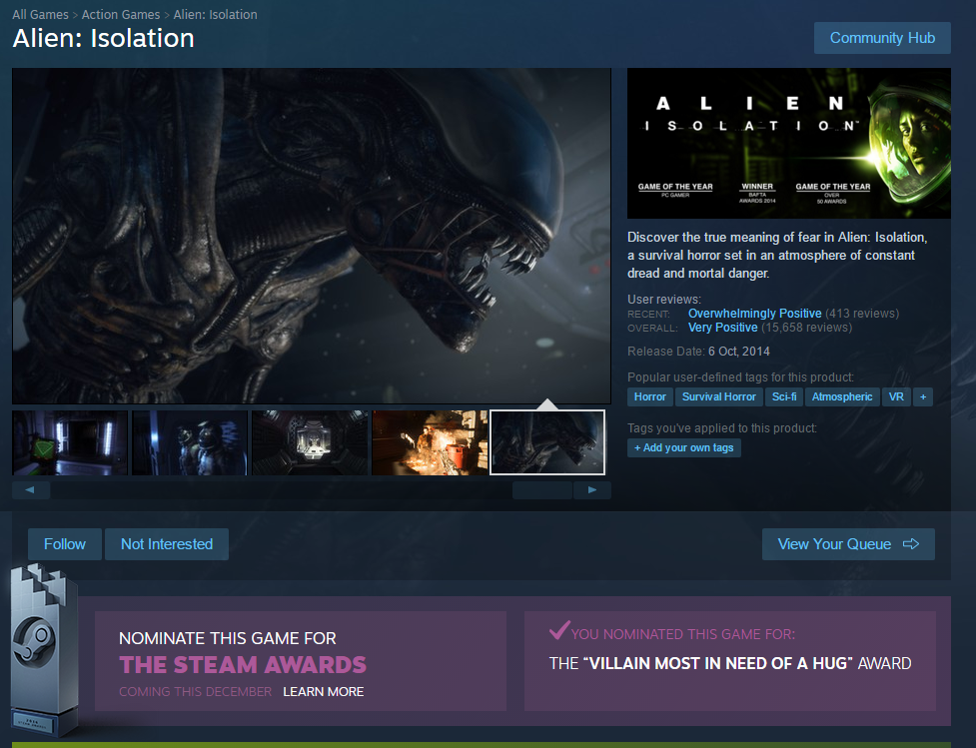Image resolution: width=976 pixels, height=748 pixels.
Task: Follow this game
Action: 65,544
